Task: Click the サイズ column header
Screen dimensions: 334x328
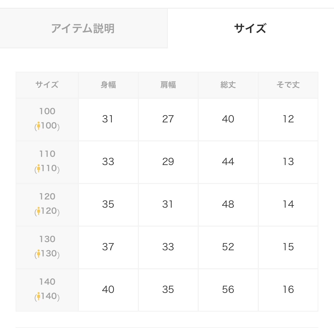Action: point(47,85)
